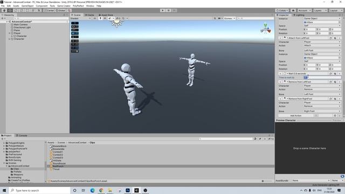Select the Move tool

10,10
